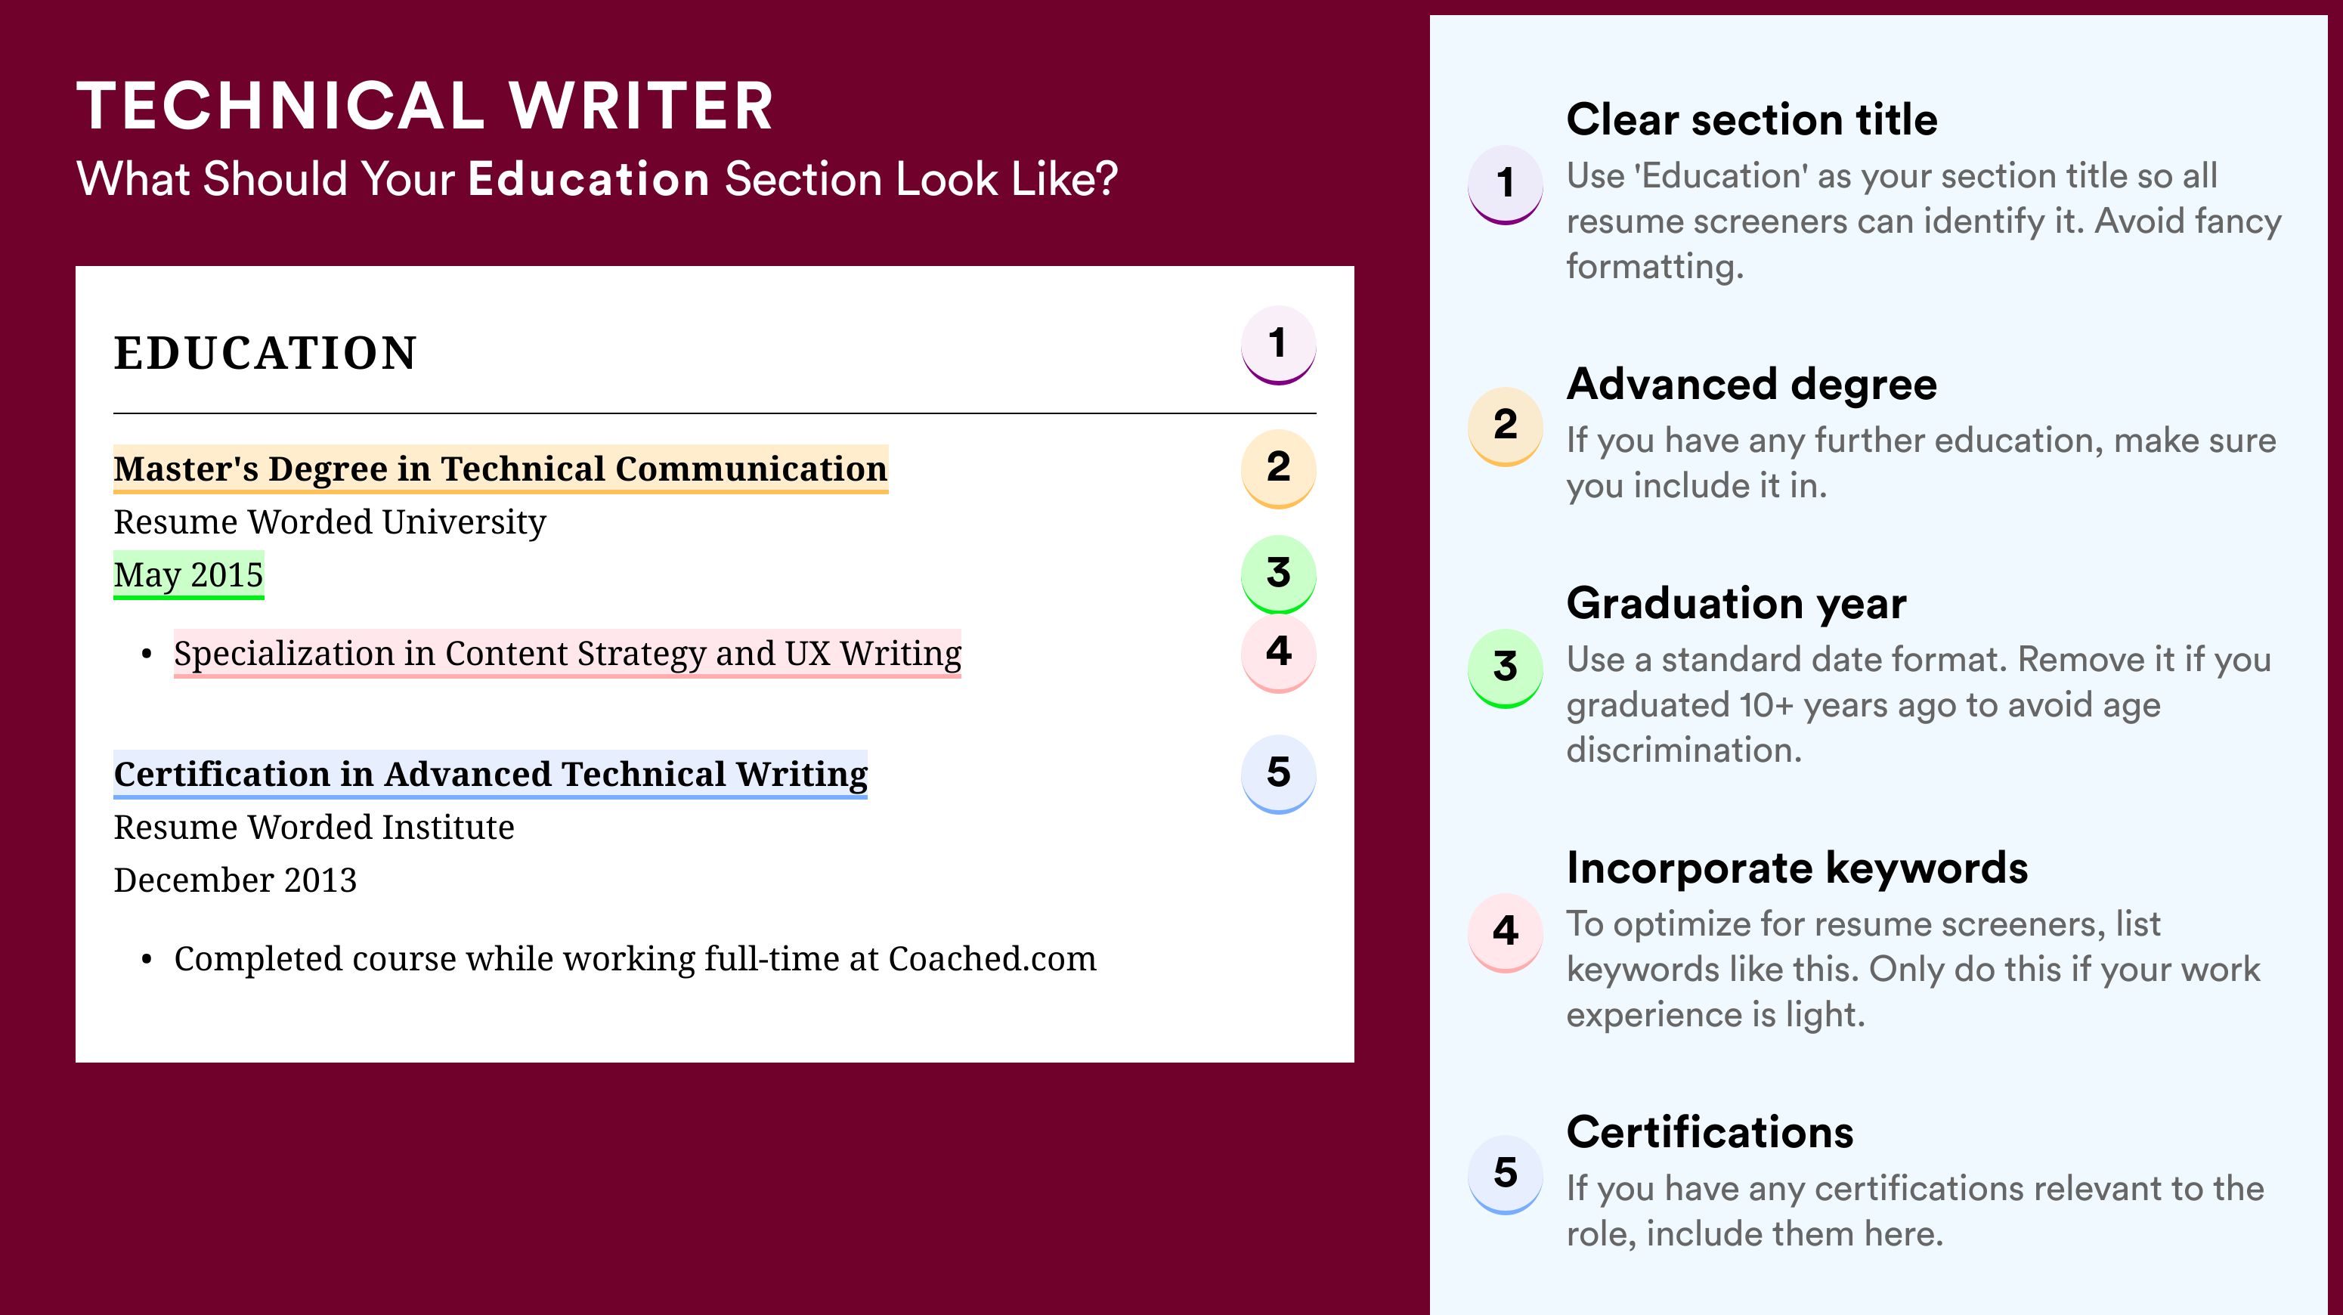Viewport: 2343px width, 1315px height.
Task: Click the green number 3 badge beside May 2015
Action: [1278, 574]
